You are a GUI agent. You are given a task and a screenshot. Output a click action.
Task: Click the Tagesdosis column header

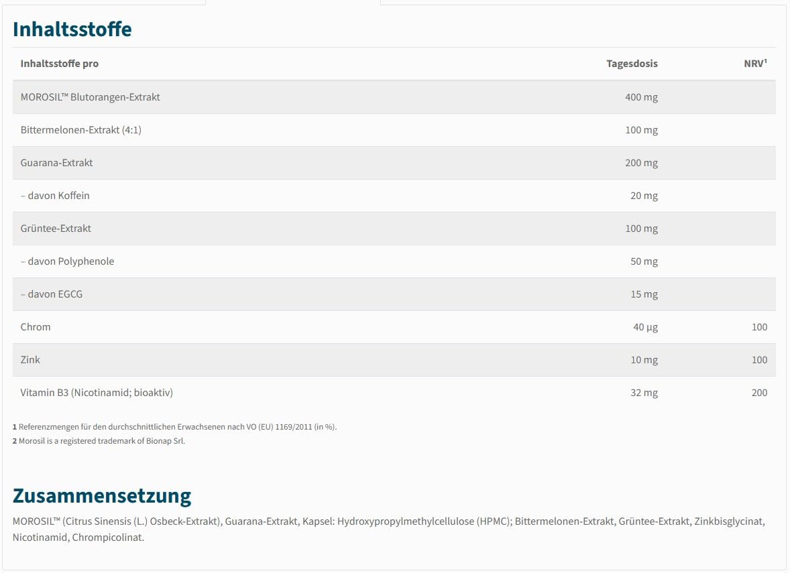pos(632,64)
